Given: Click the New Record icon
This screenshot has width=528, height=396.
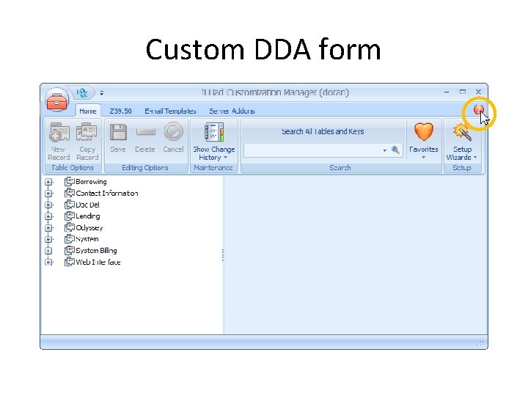Looking at the screenshot, I should point(59,132).
